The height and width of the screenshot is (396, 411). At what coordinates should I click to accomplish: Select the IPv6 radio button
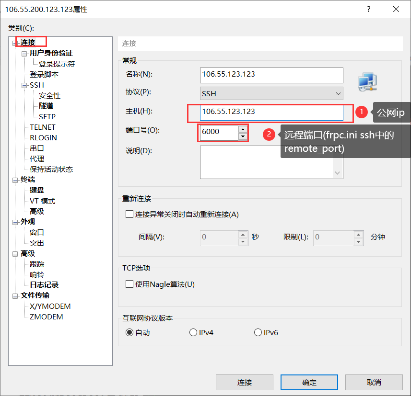tap(258, 332)
